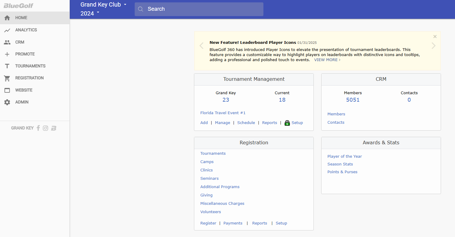Open the Giving registration link
The width and height of the screenshot is (455, 237).
click(x=206, y=195)
